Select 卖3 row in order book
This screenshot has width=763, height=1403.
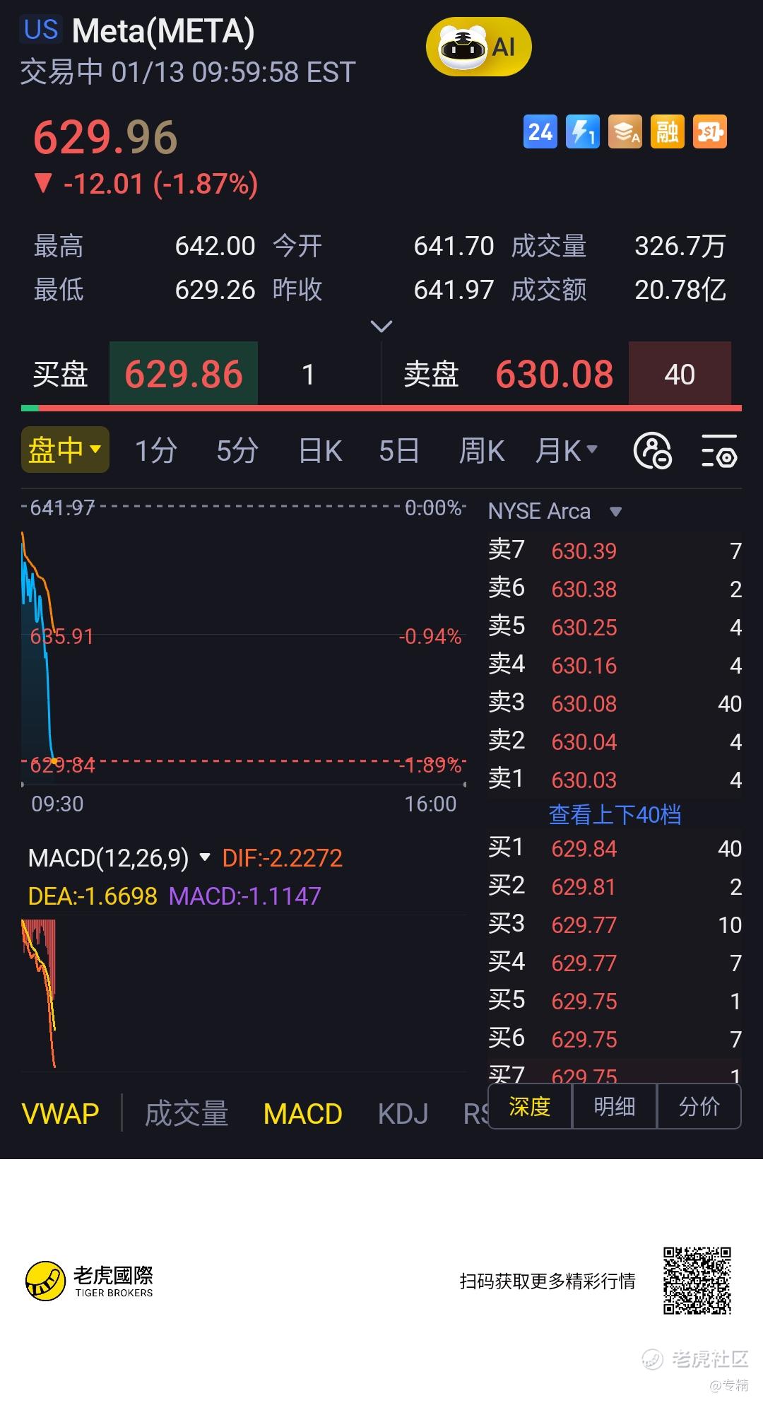click(x=615, y=703)
